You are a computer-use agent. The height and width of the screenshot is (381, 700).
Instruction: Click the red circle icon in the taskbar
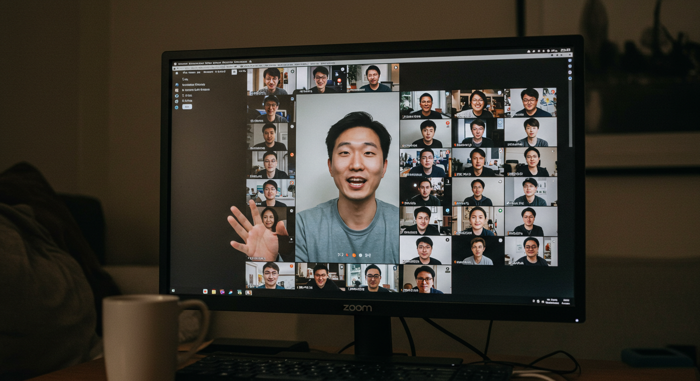point(205,292)
